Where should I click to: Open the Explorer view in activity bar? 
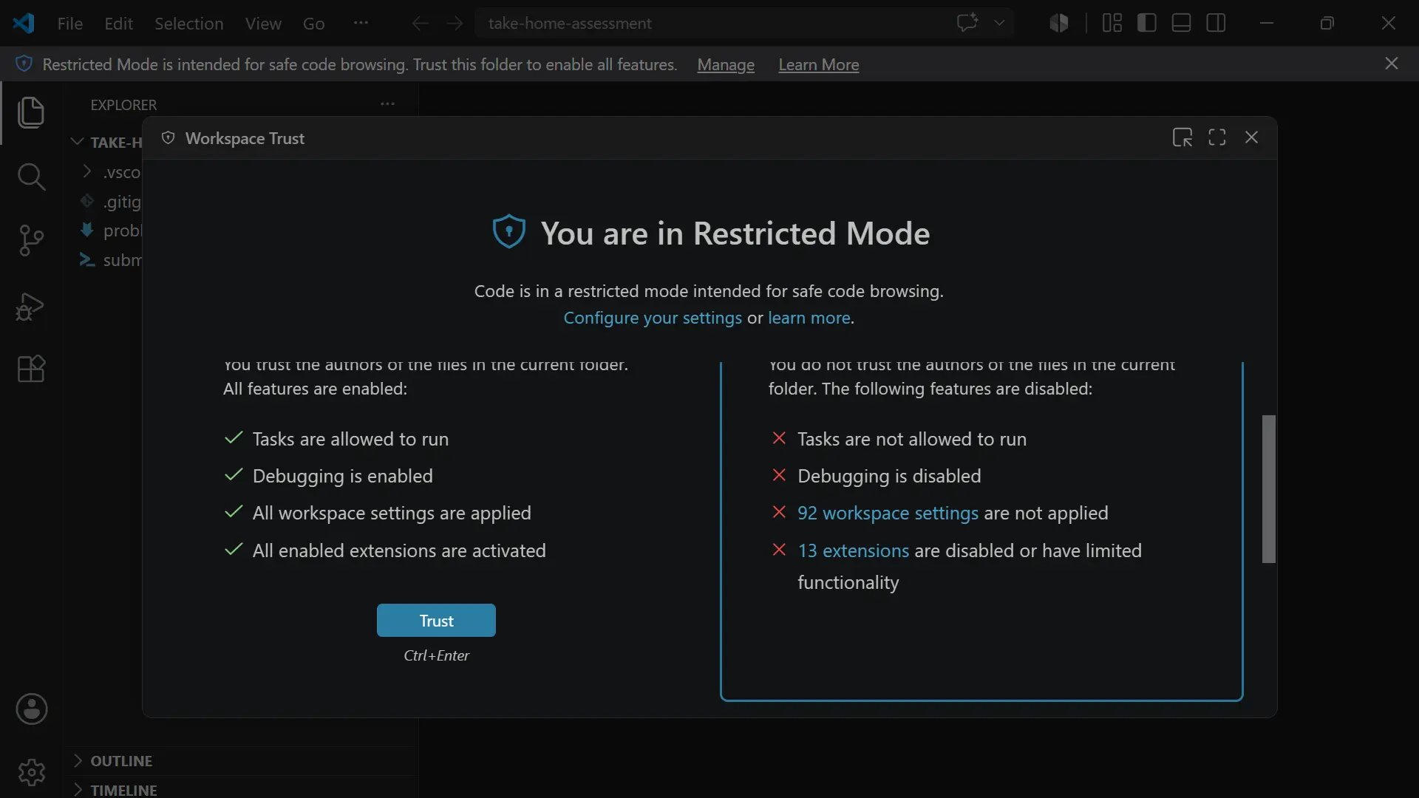point(31,112)
